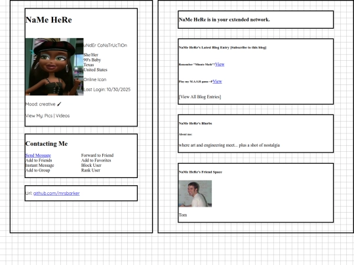Click the United States text
Image resolution: width=354 pixels, height=265 pixels.
click(95, 69)
